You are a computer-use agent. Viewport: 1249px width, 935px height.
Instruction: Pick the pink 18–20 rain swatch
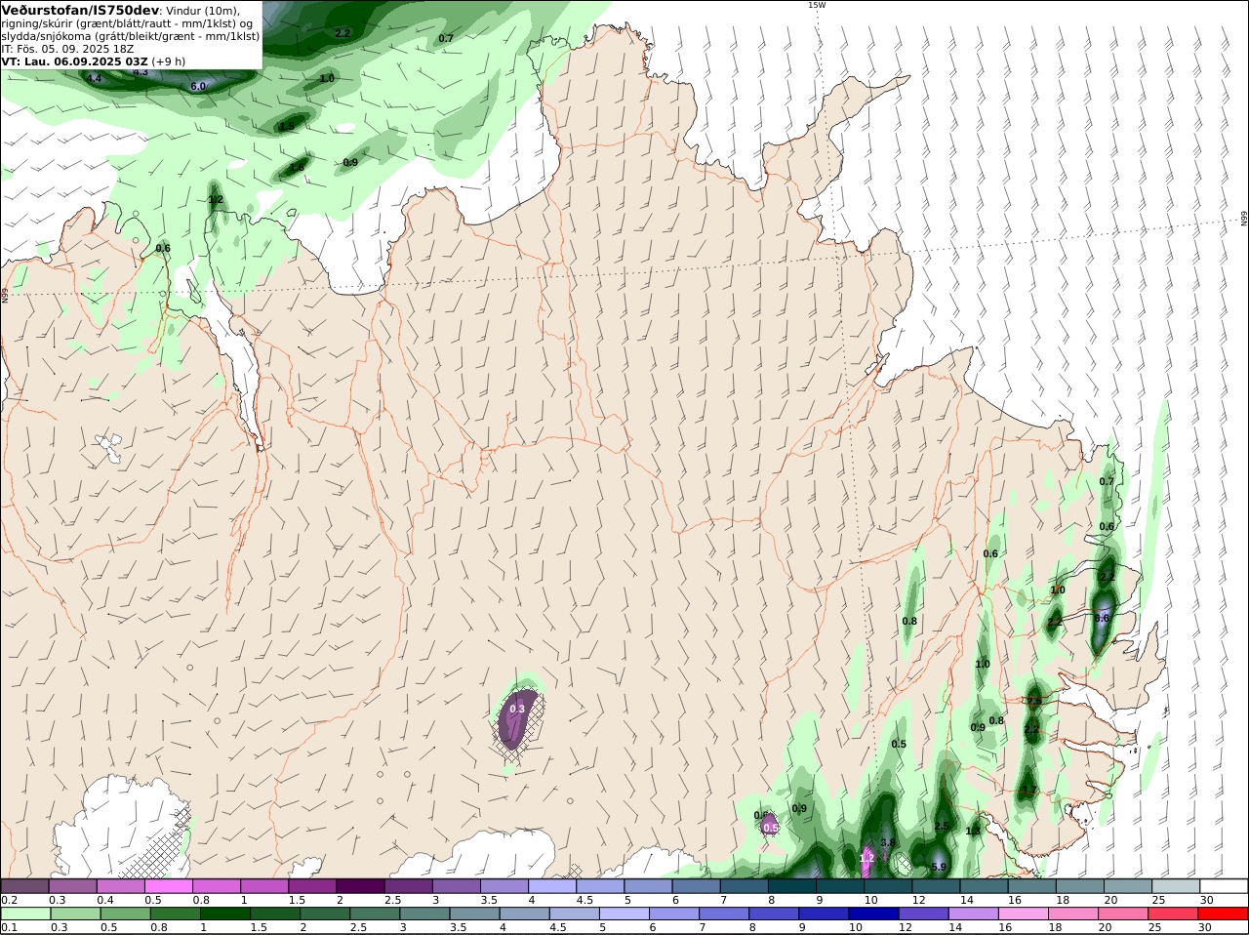pos(1074,914)
